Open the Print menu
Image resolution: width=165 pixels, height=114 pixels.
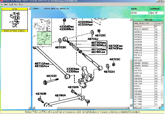coord(16,4)
